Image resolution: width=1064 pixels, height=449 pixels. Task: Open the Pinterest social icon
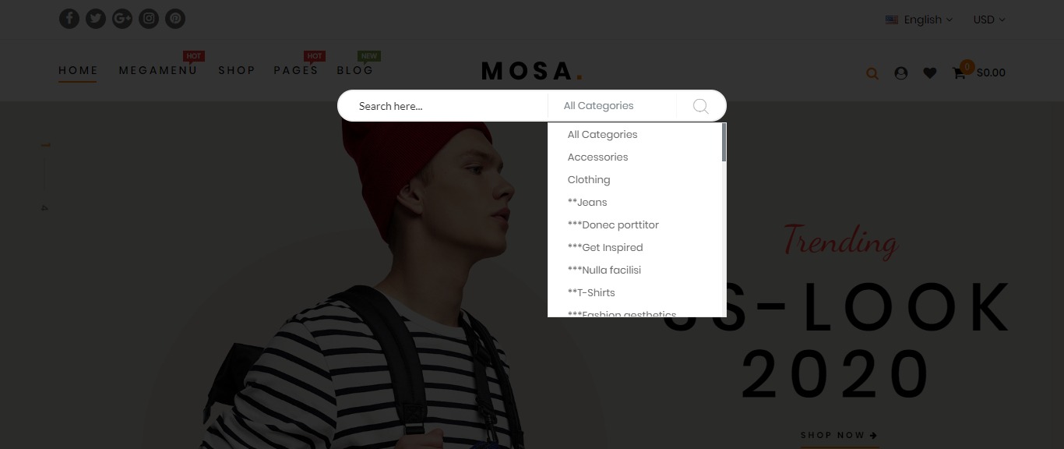point(175,18)
